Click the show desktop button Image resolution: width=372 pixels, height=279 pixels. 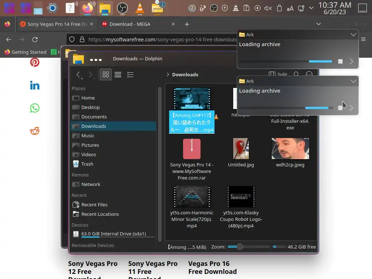(x=362, y=8)
